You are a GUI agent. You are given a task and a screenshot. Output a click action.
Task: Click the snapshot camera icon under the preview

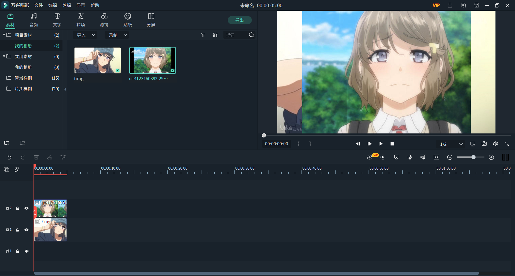click(x=484, y=144)
